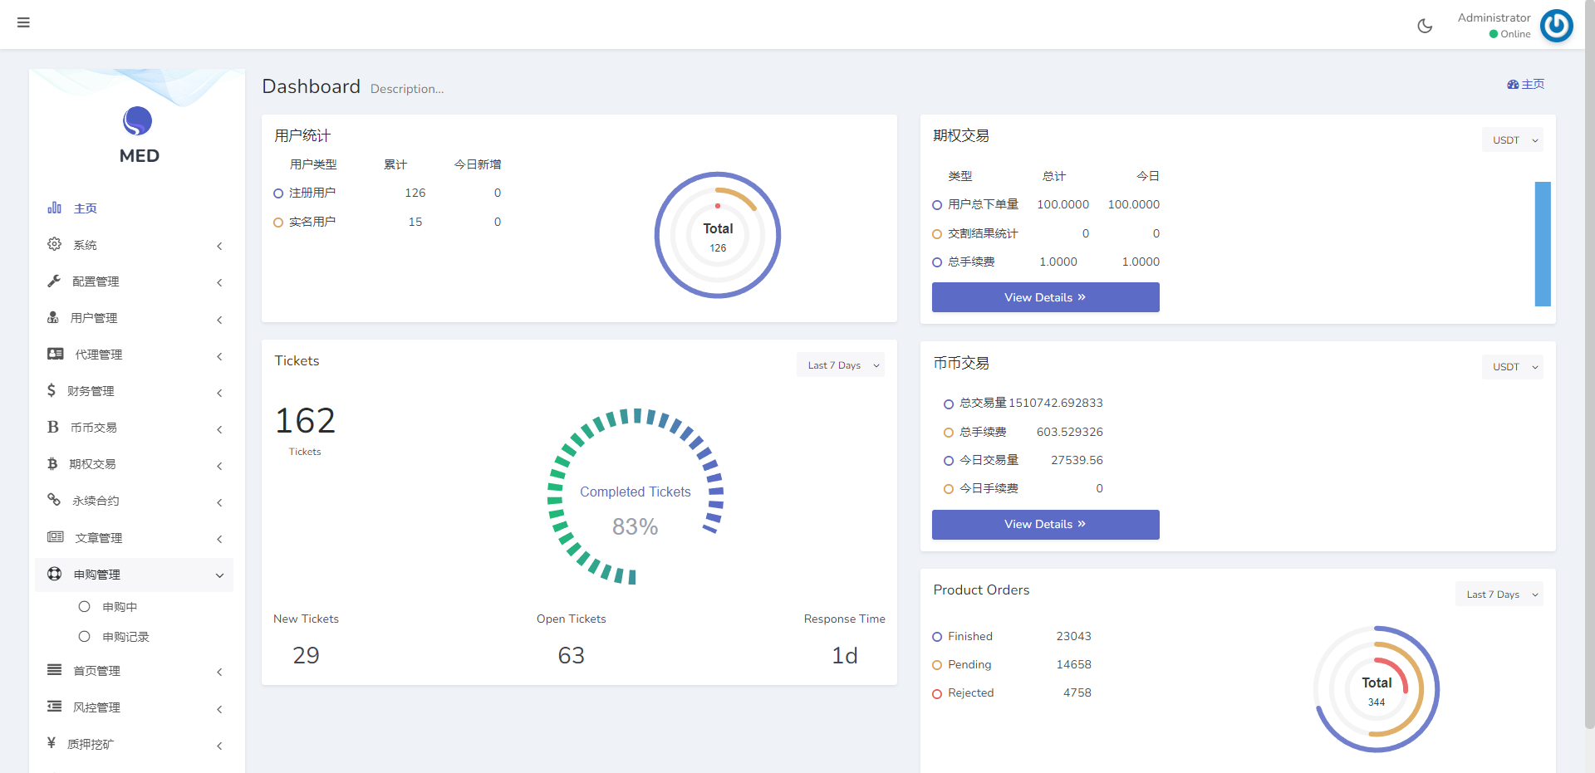Select the 申购记录 radio option
The height and width of the screenshot is (773, 1595).
(84, 637)
